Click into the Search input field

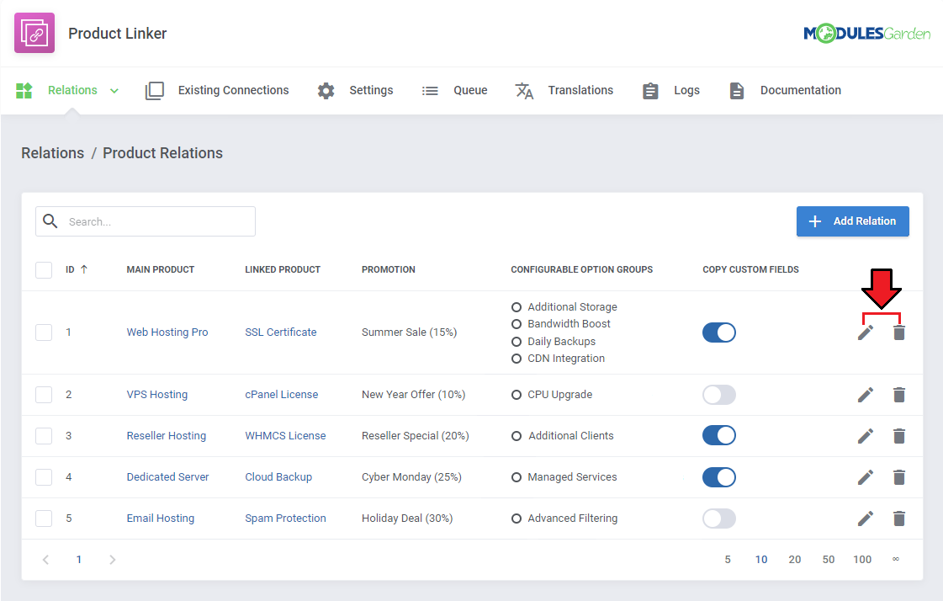[x=146, y=221]
